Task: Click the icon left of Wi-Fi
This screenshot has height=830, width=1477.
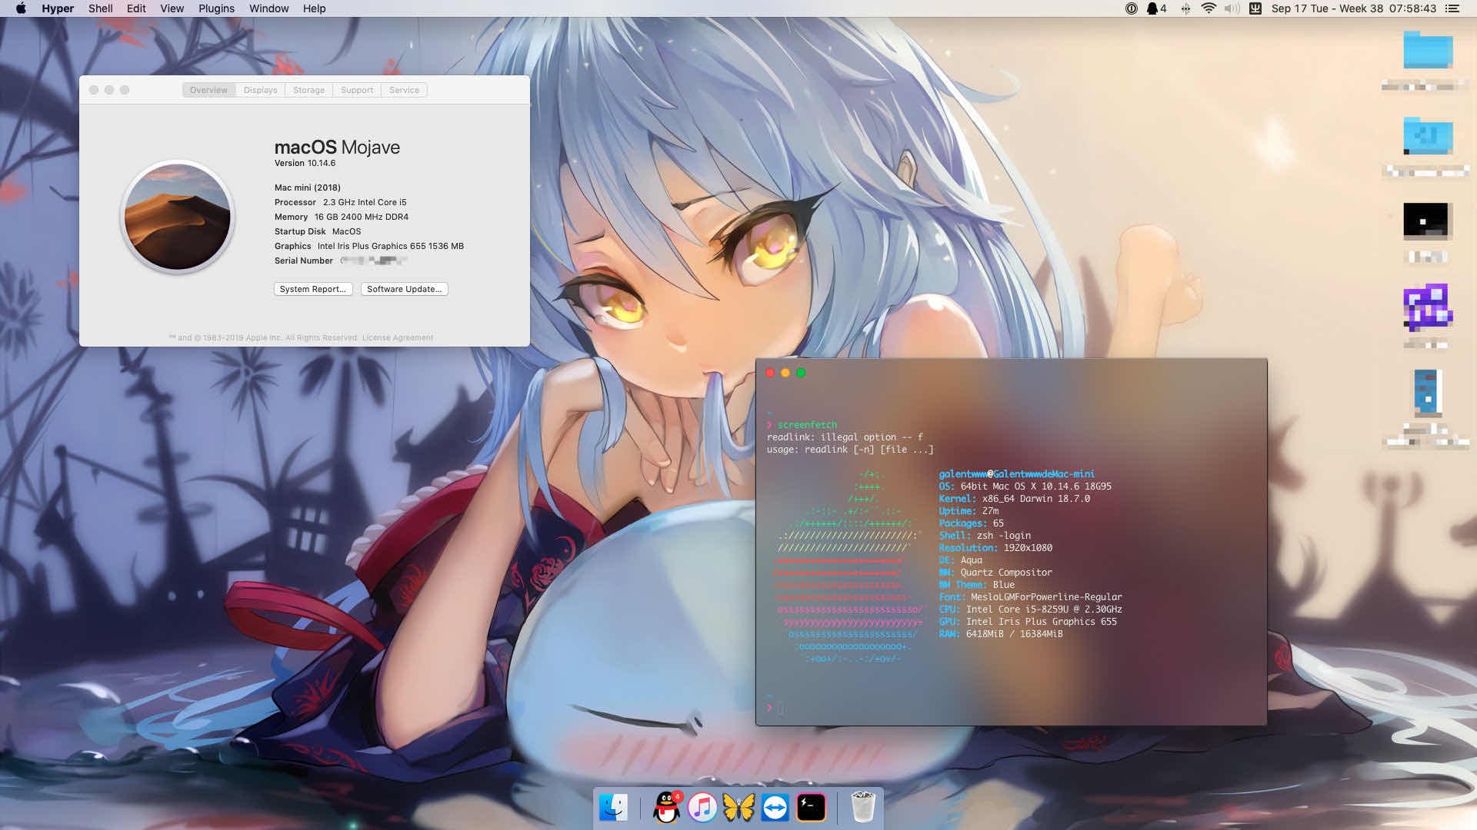Action: tap(1185, 8)
